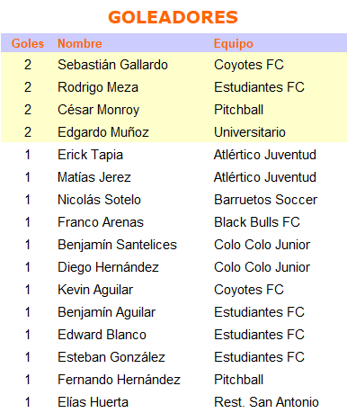Image resolution: width=347 pixels, height=413 pixels.
Task: Select the César Monroy row
Action: click(x=173, y=110)
